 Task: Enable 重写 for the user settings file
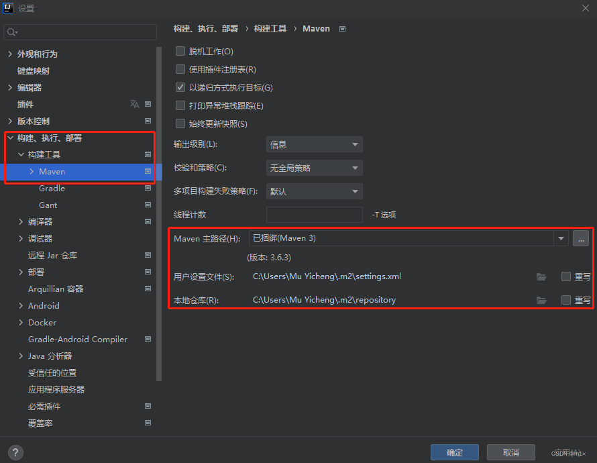tap(565, 276)
